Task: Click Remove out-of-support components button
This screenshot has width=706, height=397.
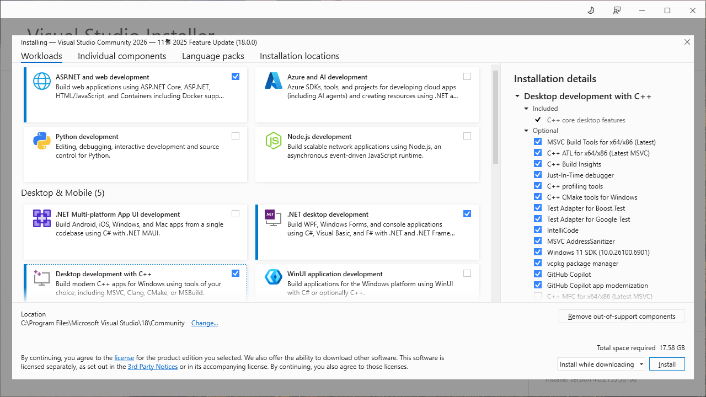Action: [622, 316]
